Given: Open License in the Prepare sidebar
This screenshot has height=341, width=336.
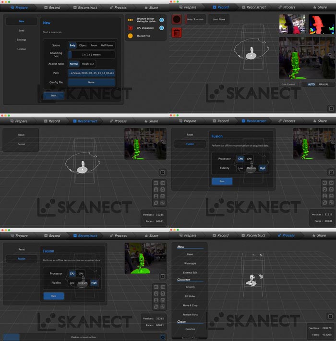Looking at the screenshot, I should (22, 49).
